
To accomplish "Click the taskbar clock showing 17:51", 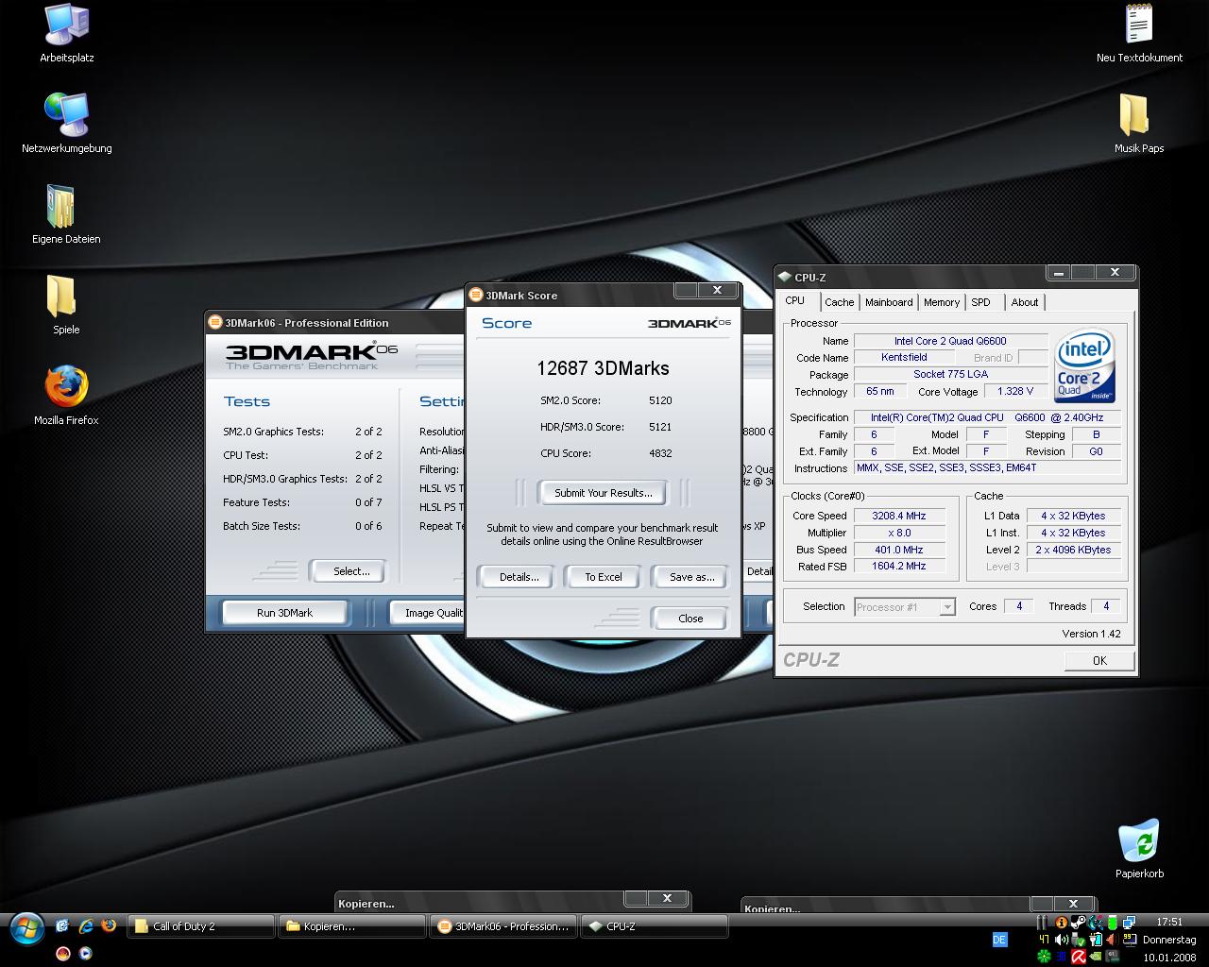I will 1169,923.
